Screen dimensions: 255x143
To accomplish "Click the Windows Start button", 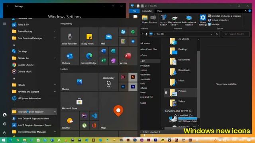I will [x=3, y=140].
